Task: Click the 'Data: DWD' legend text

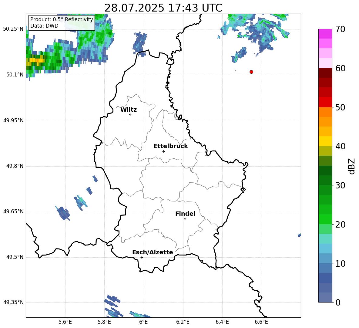Action: coord(44,26)
